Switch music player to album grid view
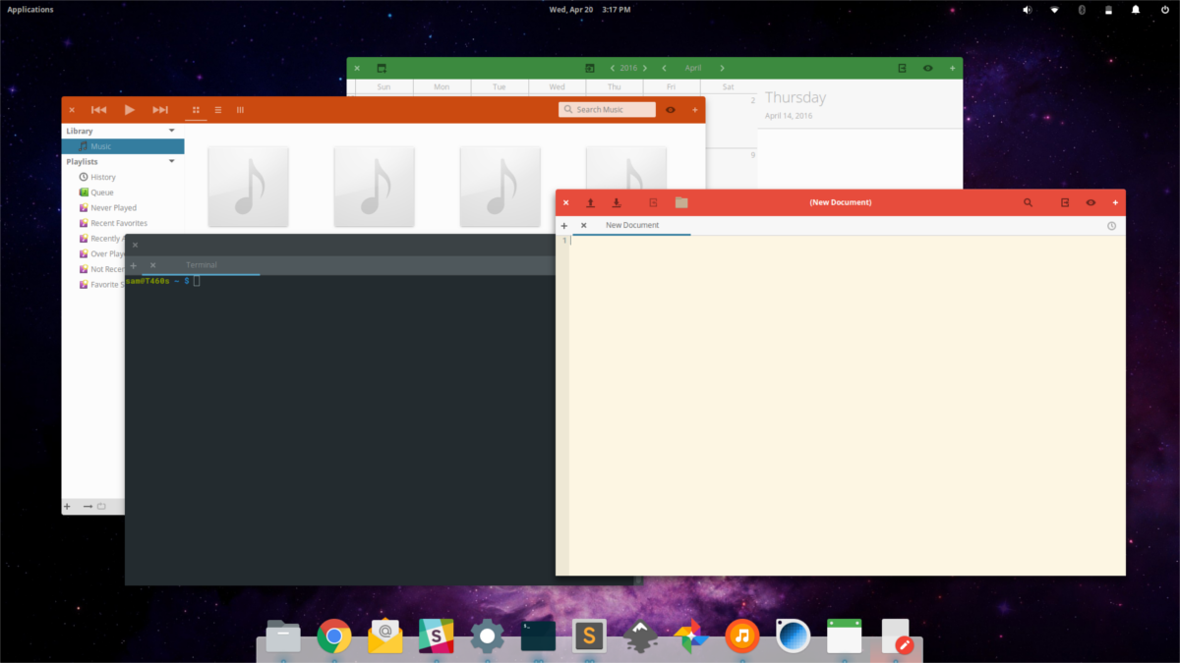The image size is (1180, 663). click(x=196, y=110)
